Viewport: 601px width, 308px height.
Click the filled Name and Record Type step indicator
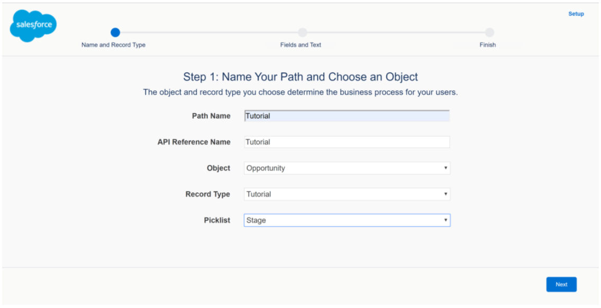point(115,32)
